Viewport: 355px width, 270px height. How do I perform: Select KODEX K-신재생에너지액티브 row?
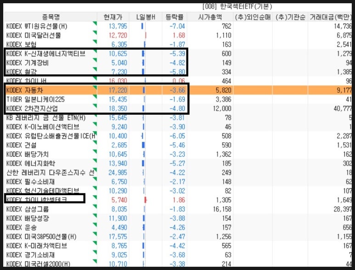pyautogui.click(x=178, y=54)
